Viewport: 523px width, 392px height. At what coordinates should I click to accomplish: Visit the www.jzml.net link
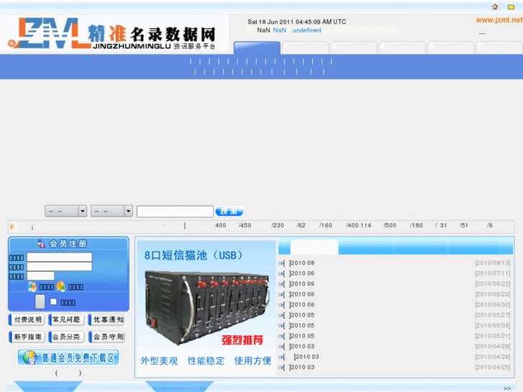tap(499, 20)
